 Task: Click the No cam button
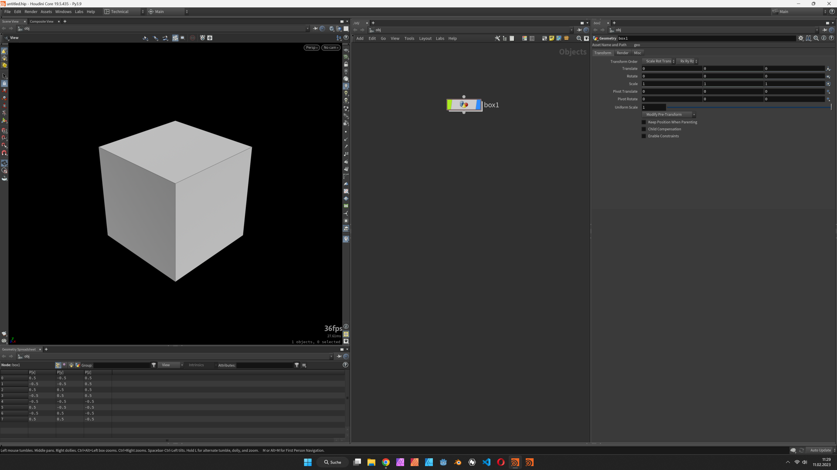pyautogui.click(x=331, y=47)
